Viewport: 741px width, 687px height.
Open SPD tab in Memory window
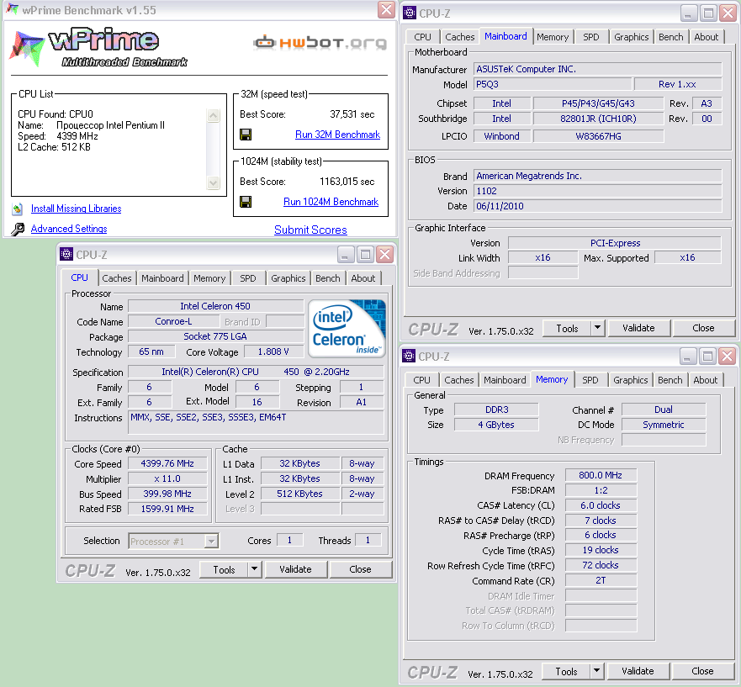point(590,380)
